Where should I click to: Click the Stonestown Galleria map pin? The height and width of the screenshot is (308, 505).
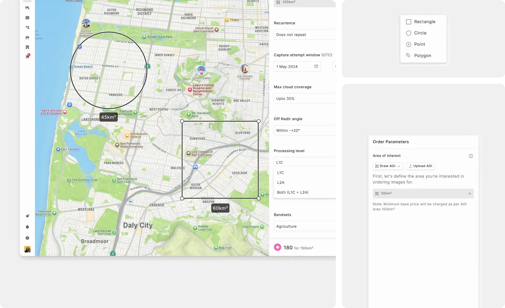[127, 135]
